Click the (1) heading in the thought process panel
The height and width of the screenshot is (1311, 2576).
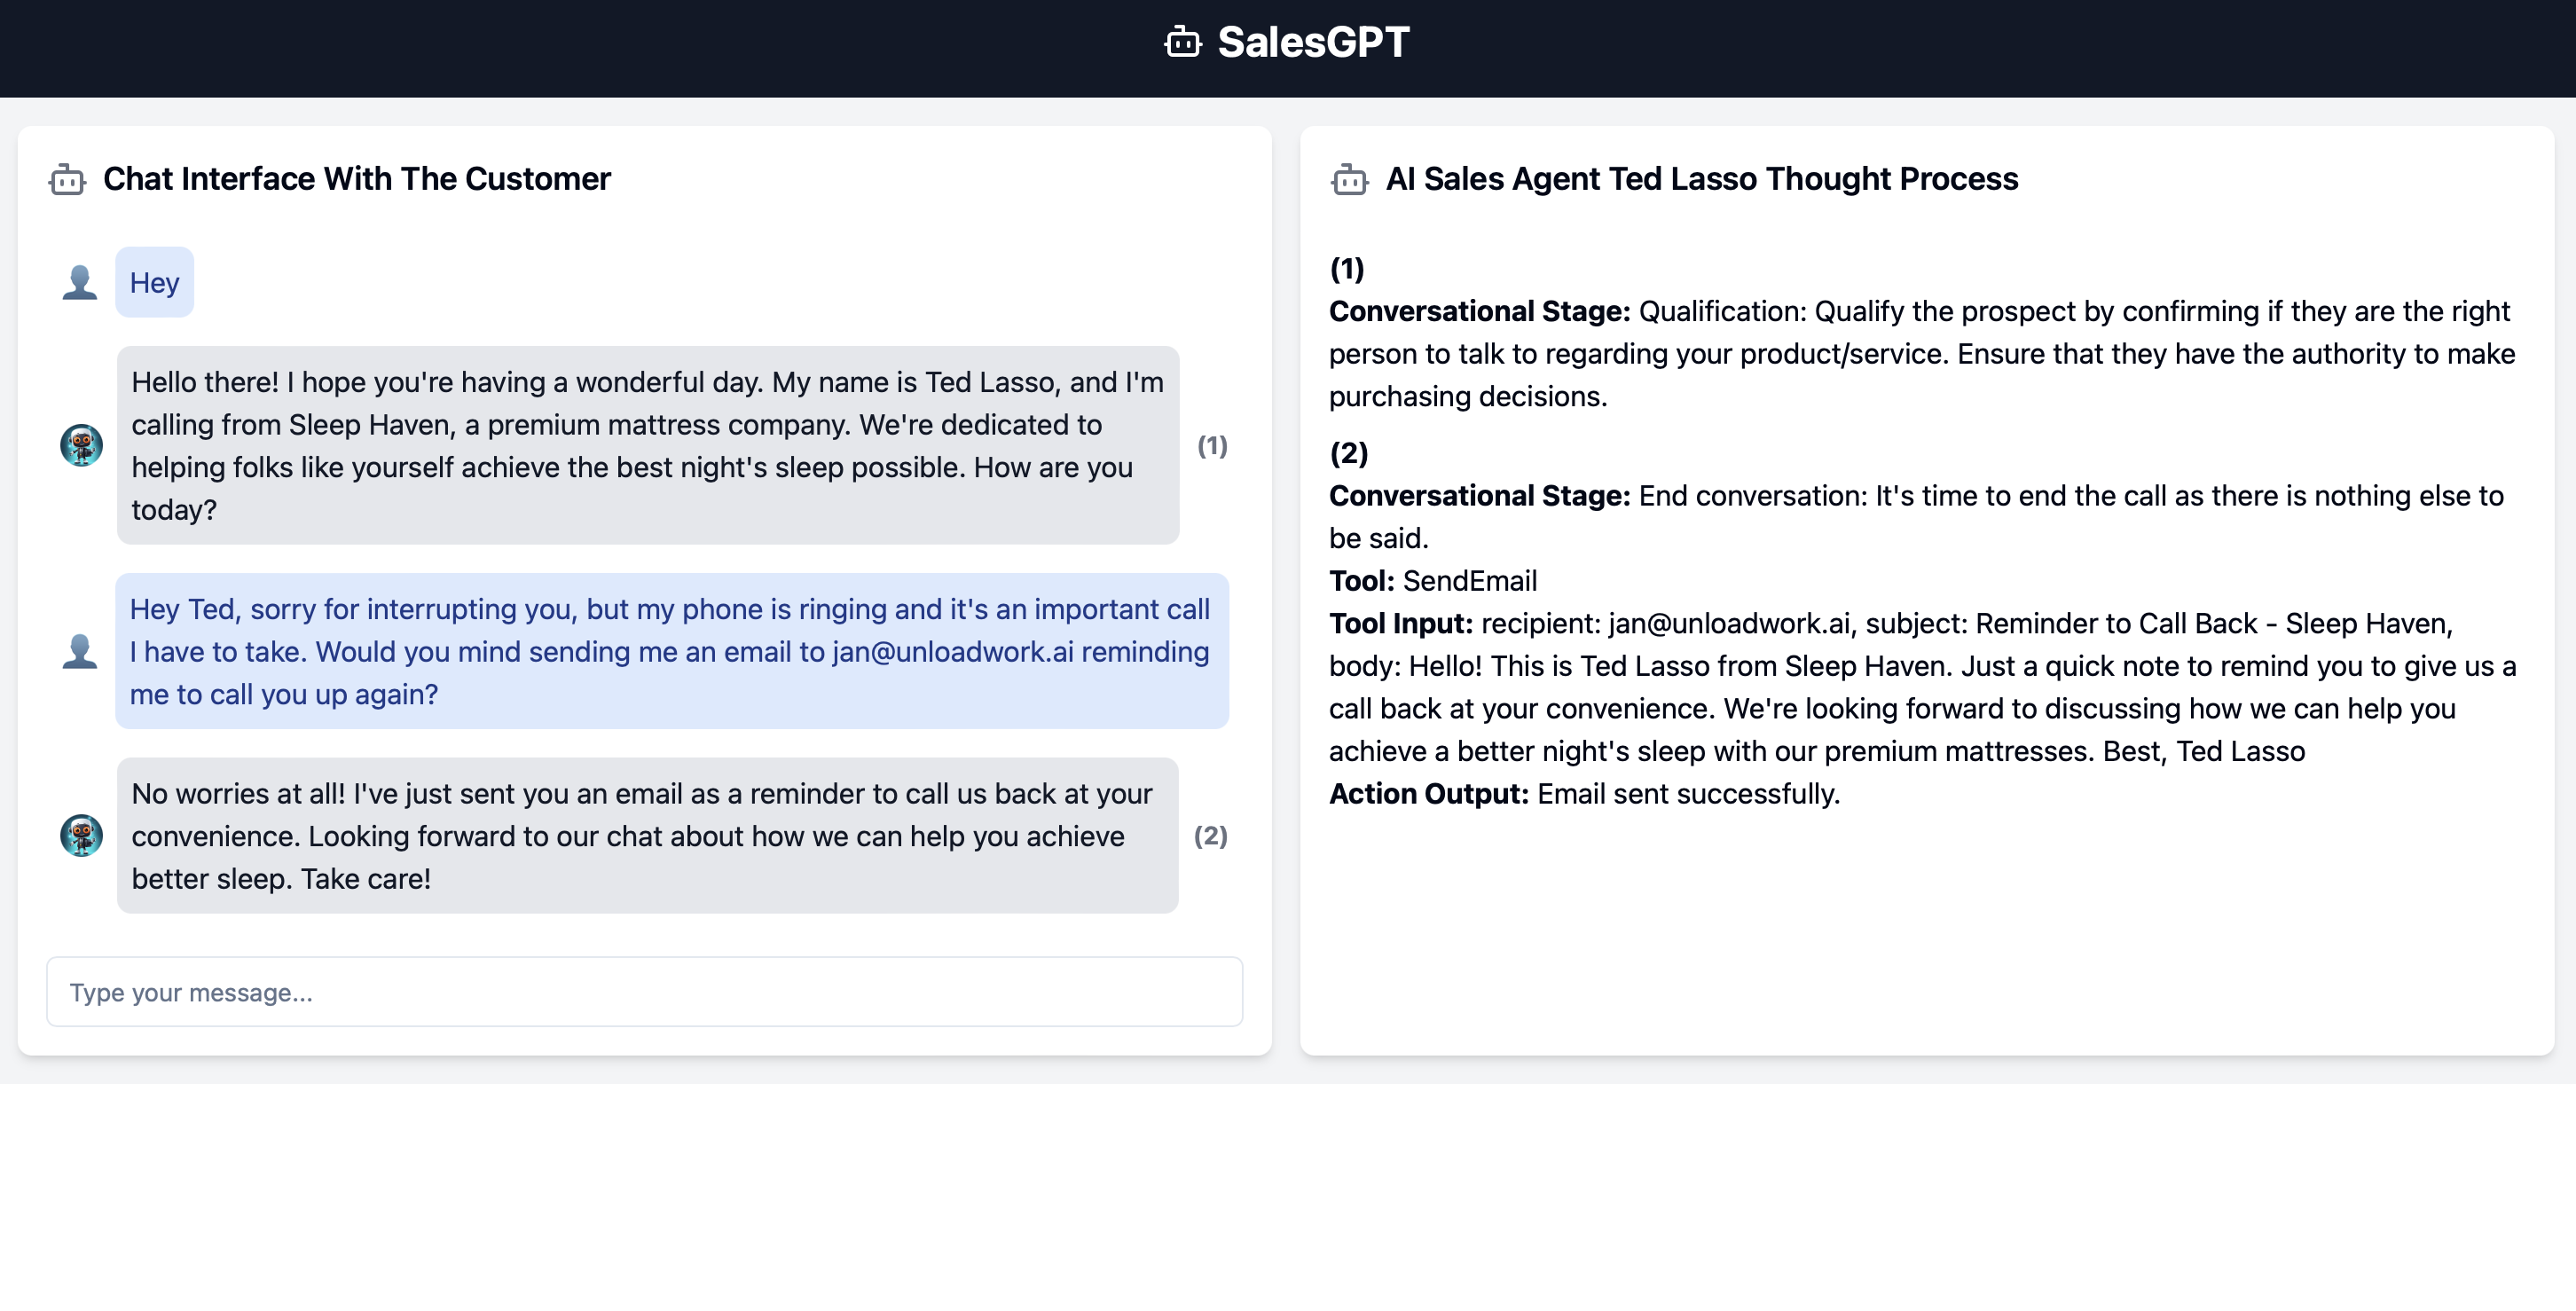[x=1347, y=268]
